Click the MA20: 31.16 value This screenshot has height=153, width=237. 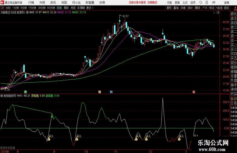(64, 12)
